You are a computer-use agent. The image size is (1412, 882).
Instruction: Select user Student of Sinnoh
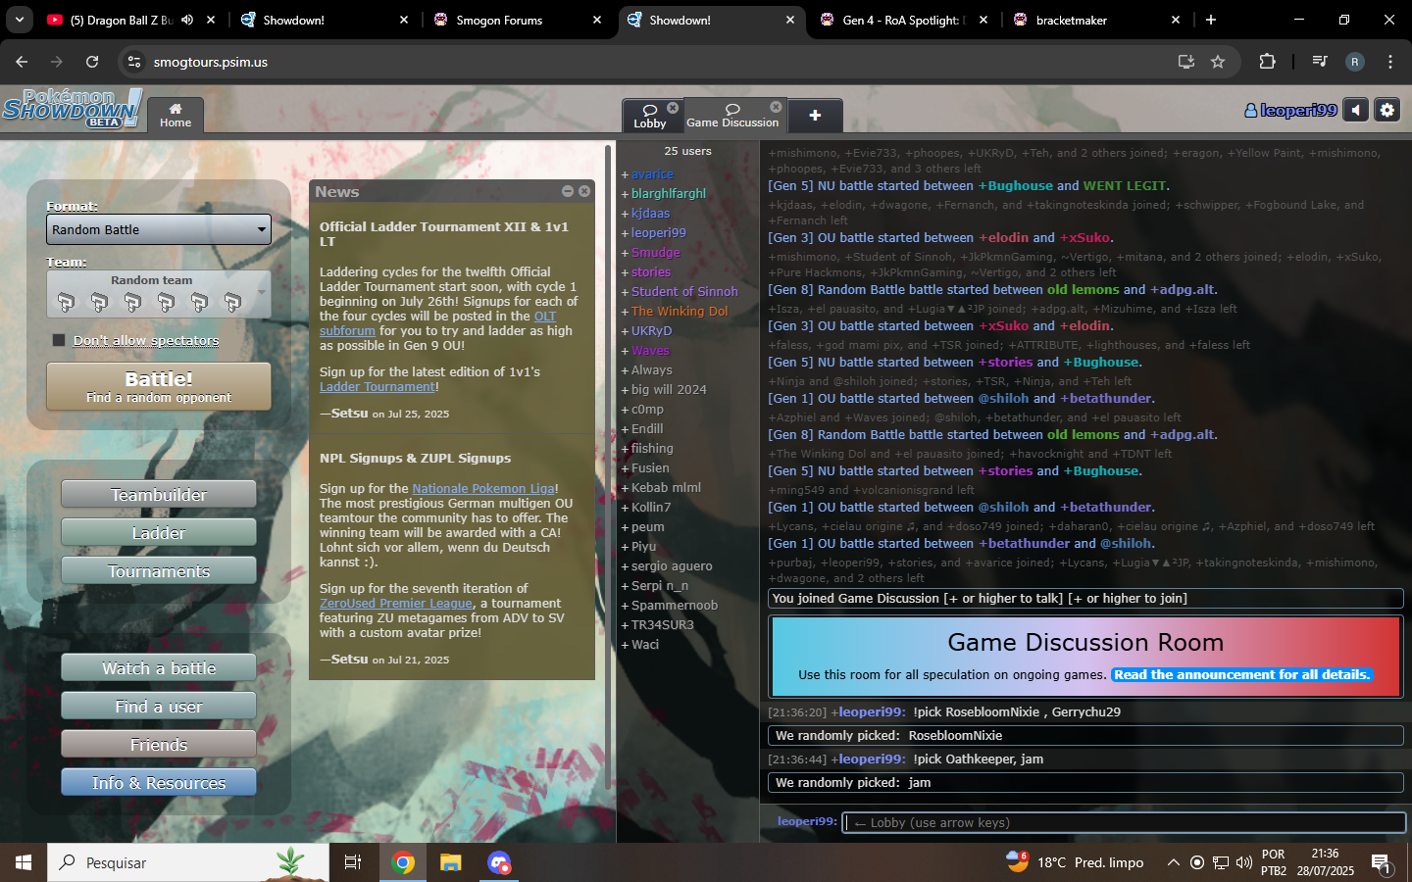pyautogui.click(x=684, y=292)
